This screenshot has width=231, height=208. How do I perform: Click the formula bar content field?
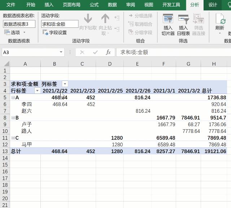tap(174, 52)
